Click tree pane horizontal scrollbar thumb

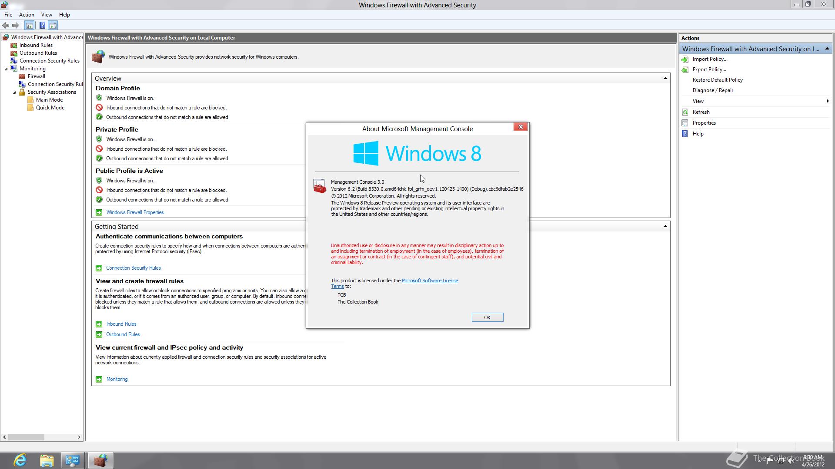click(x=26, y=437)
